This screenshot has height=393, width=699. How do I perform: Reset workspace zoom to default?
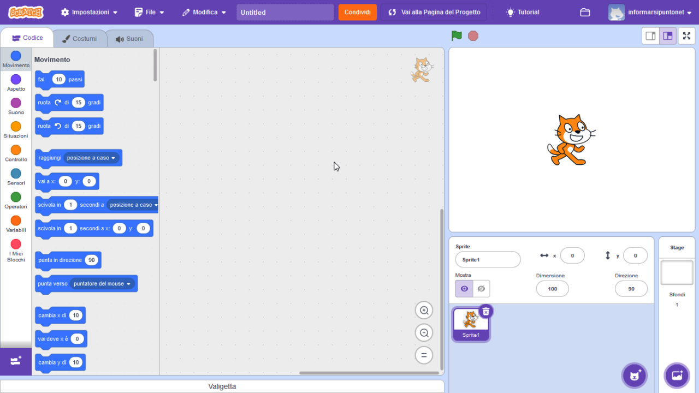coord(424,355)
